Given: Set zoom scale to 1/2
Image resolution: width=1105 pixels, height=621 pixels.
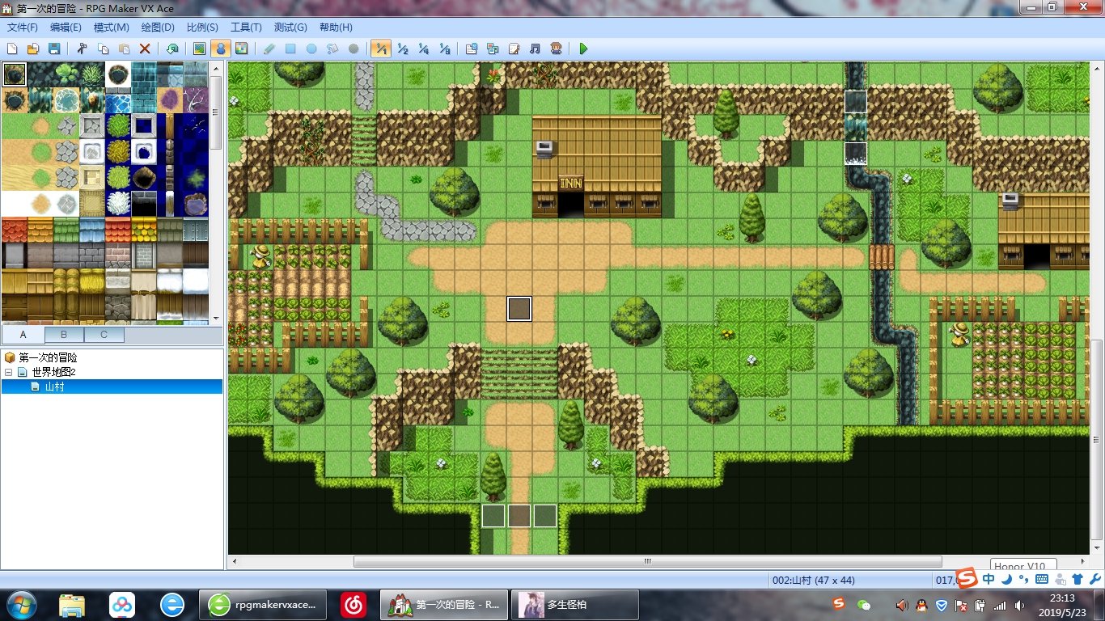Looking at the screenshot, I should 402,49.
